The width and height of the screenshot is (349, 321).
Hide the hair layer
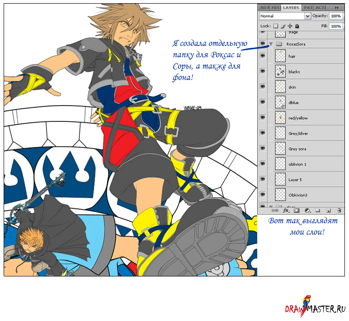[x=263, y=55]
